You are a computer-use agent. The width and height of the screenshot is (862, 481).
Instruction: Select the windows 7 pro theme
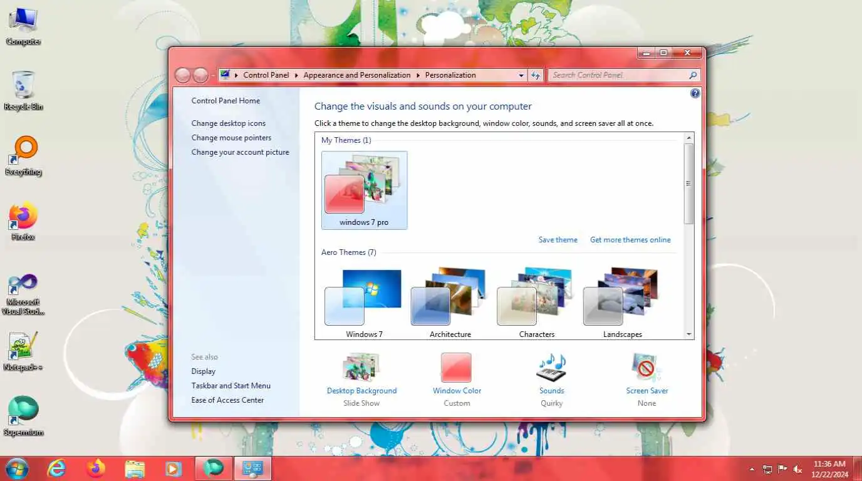pos(364,190)
